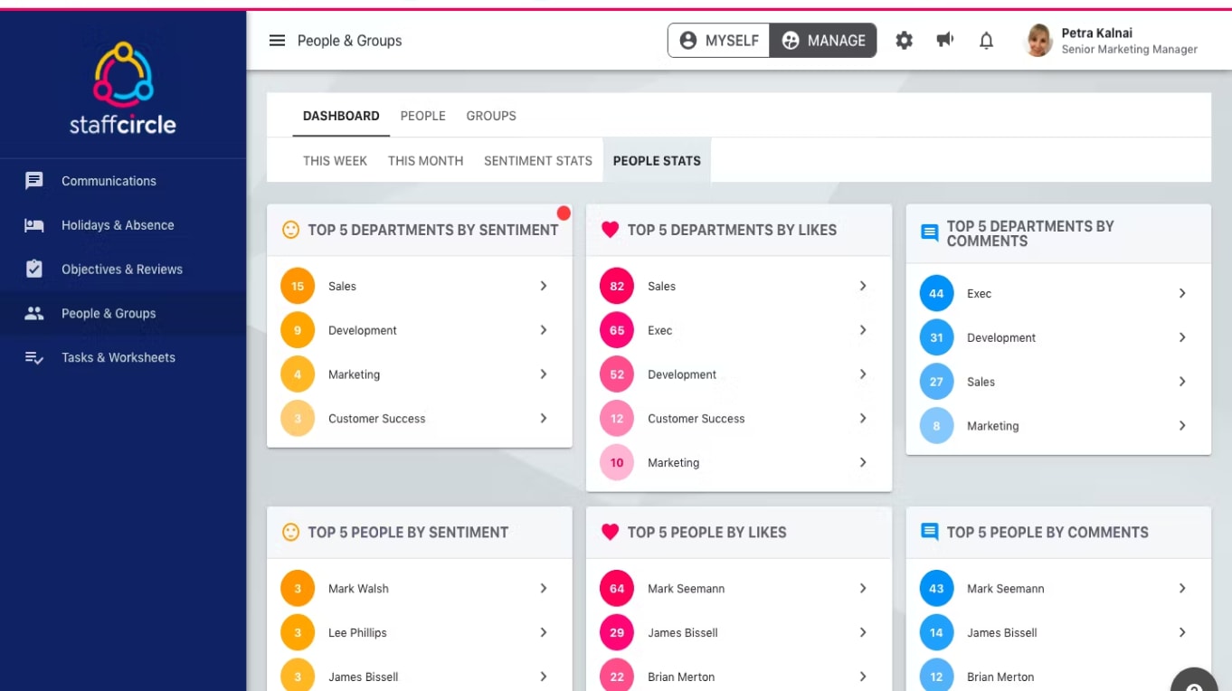Open Holidays & Absence in the sidebar

pos(118,225)
